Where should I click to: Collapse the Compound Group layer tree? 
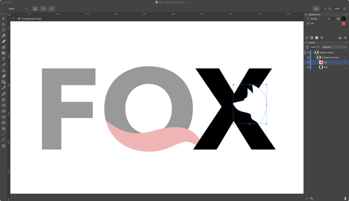click(315, 57)
